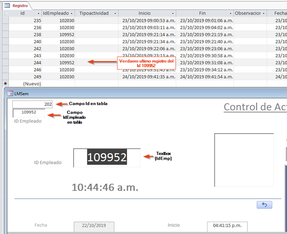
Task: Click the Fecha field showing 22/10/2019
Action: pos(94,226)
